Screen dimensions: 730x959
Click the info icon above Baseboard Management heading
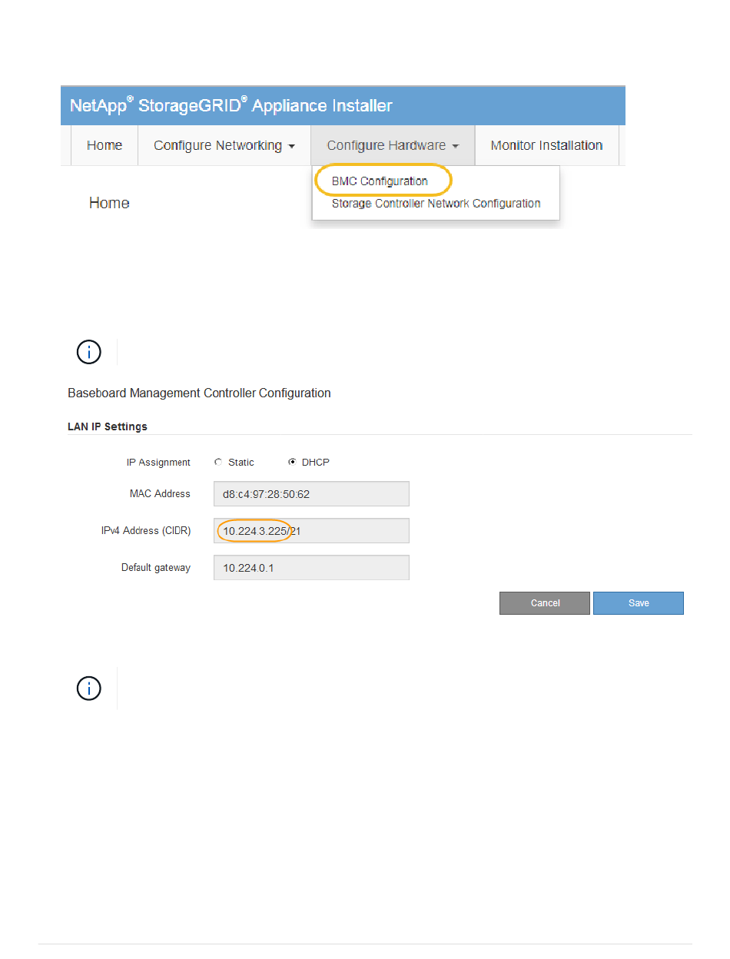click(90, 353)
